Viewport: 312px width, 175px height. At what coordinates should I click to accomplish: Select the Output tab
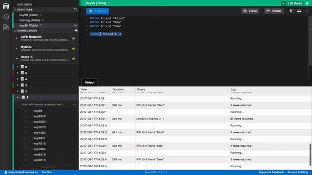pos(90,82)
